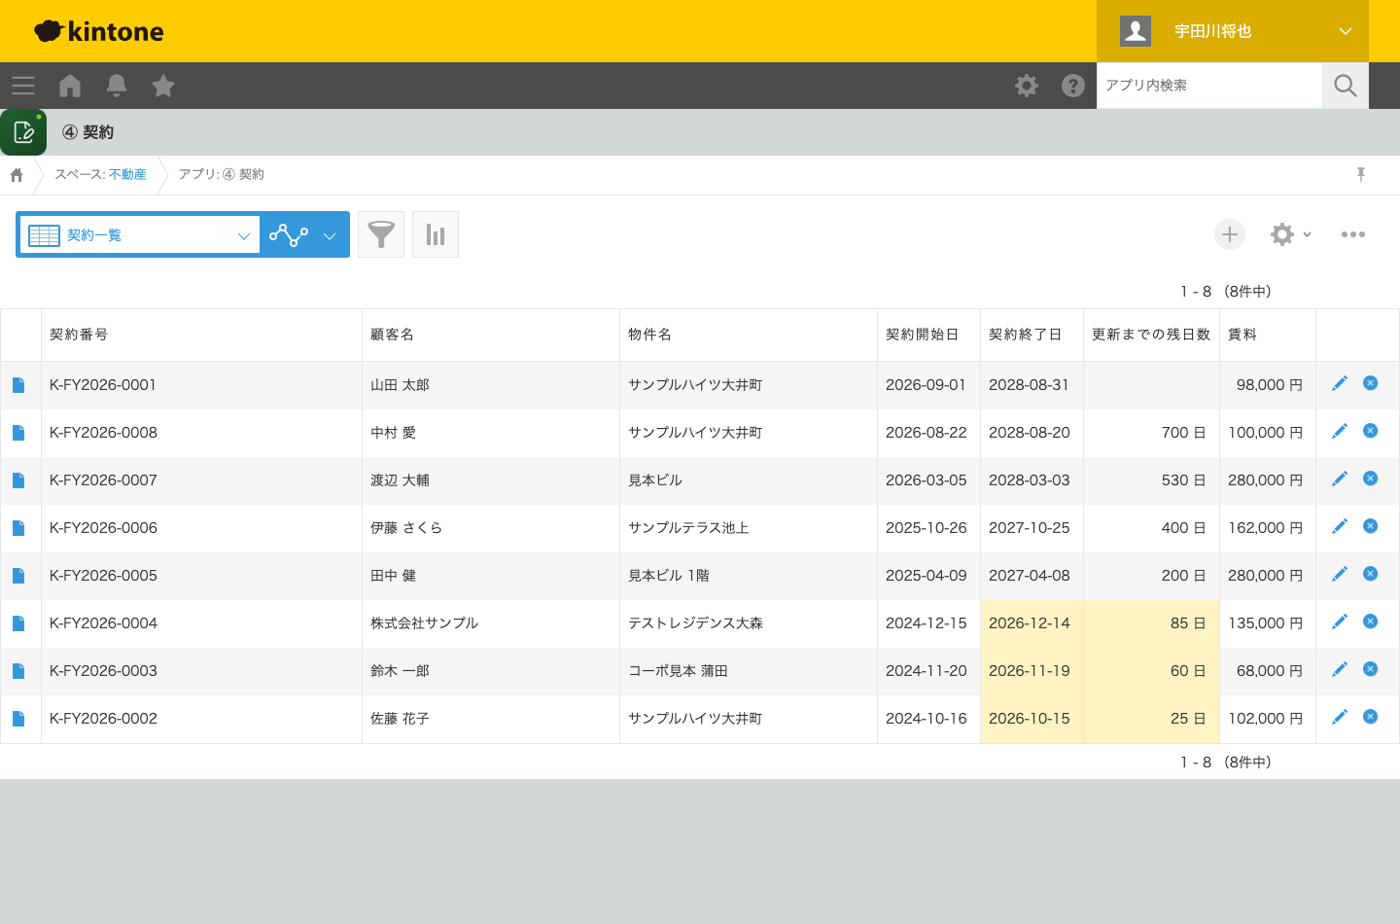Open the header settings gear
The width and height of the screenshot is (1400, 924).
coord(1027,86)
